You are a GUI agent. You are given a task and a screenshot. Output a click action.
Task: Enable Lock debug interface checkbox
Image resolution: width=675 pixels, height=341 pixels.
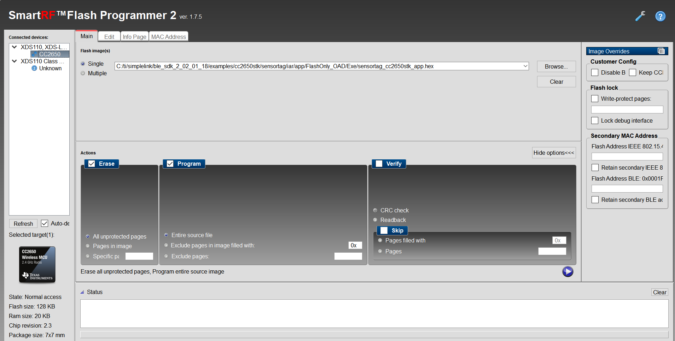pos(595,120)
